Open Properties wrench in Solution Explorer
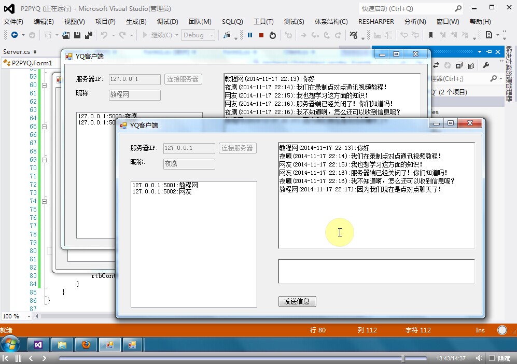Image resolution: width=517 pixels, height=364 pixels. [486, 65]
